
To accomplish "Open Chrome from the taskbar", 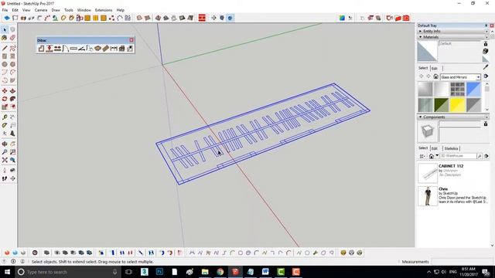I will coord(220,272).
